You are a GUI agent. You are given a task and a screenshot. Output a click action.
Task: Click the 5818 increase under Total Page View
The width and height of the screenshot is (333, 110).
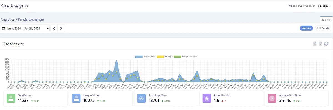point(165,101)
